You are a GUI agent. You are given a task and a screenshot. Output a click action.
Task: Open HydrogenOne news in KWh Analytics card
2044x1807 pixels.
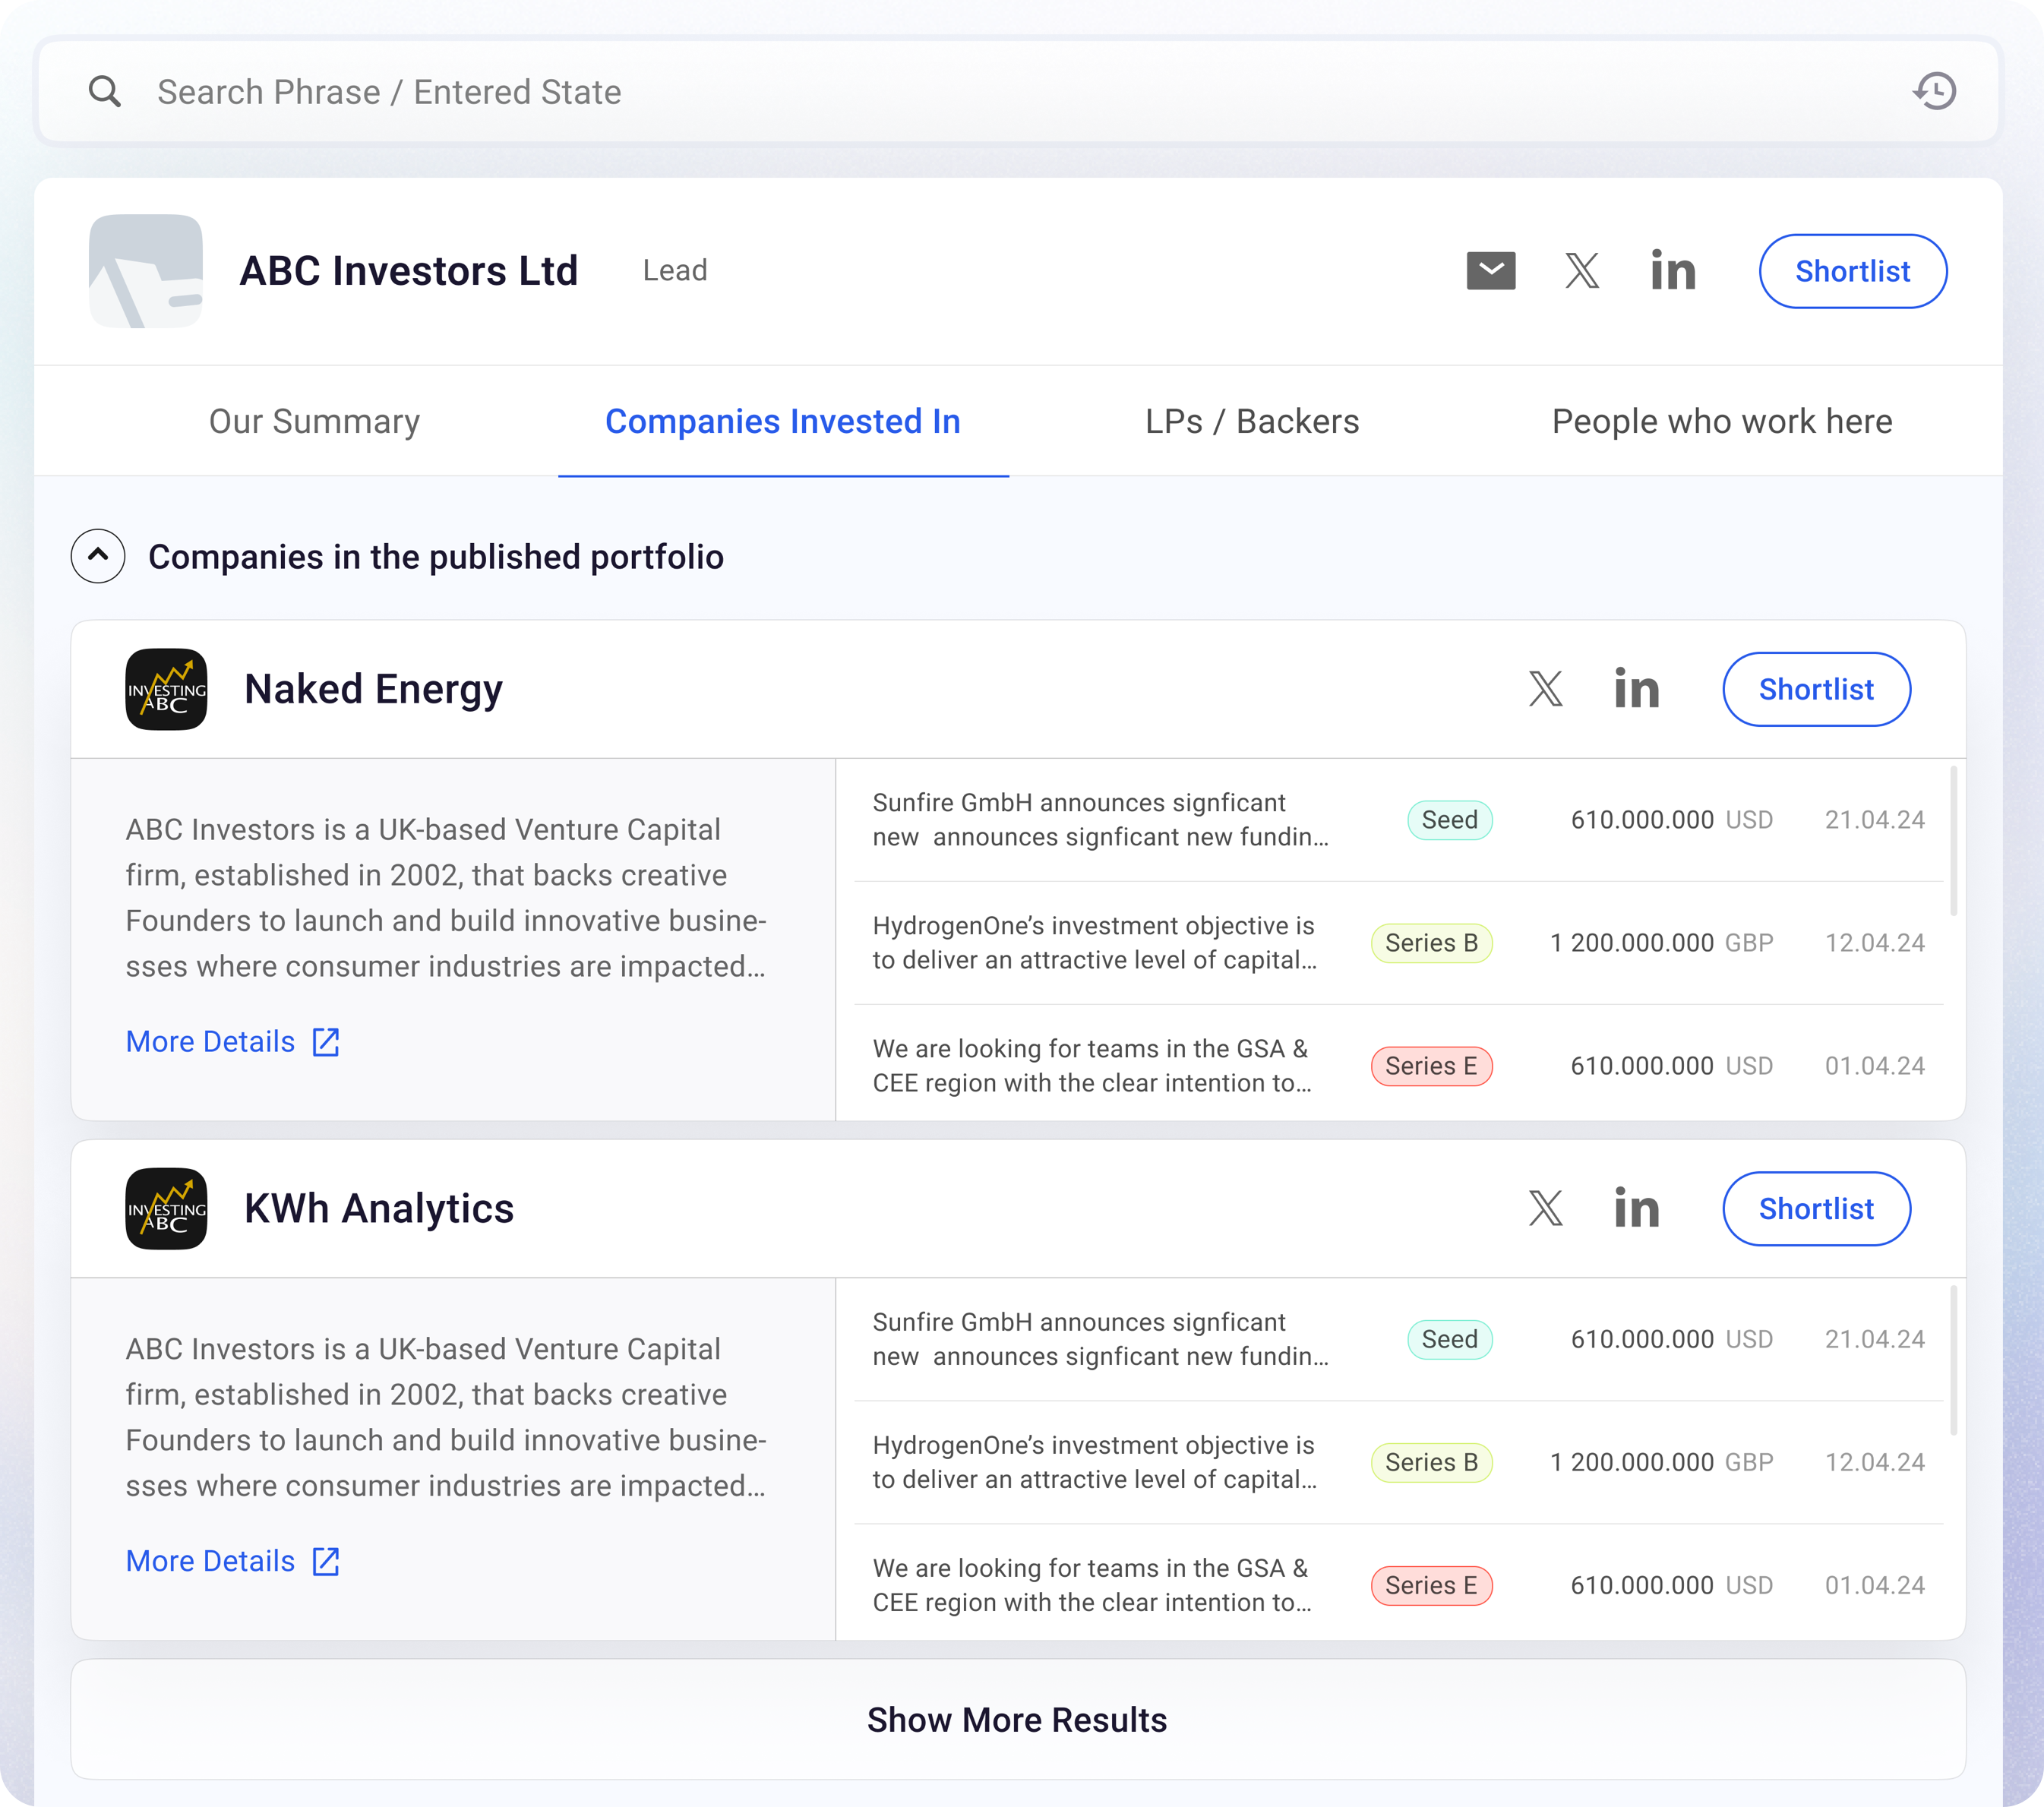click(1094, 1462)
